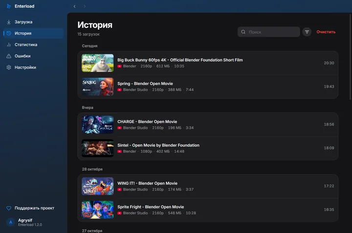Click the Вчера group header
352x233 pixels.
pyautogui.click(x=88, y=108)
